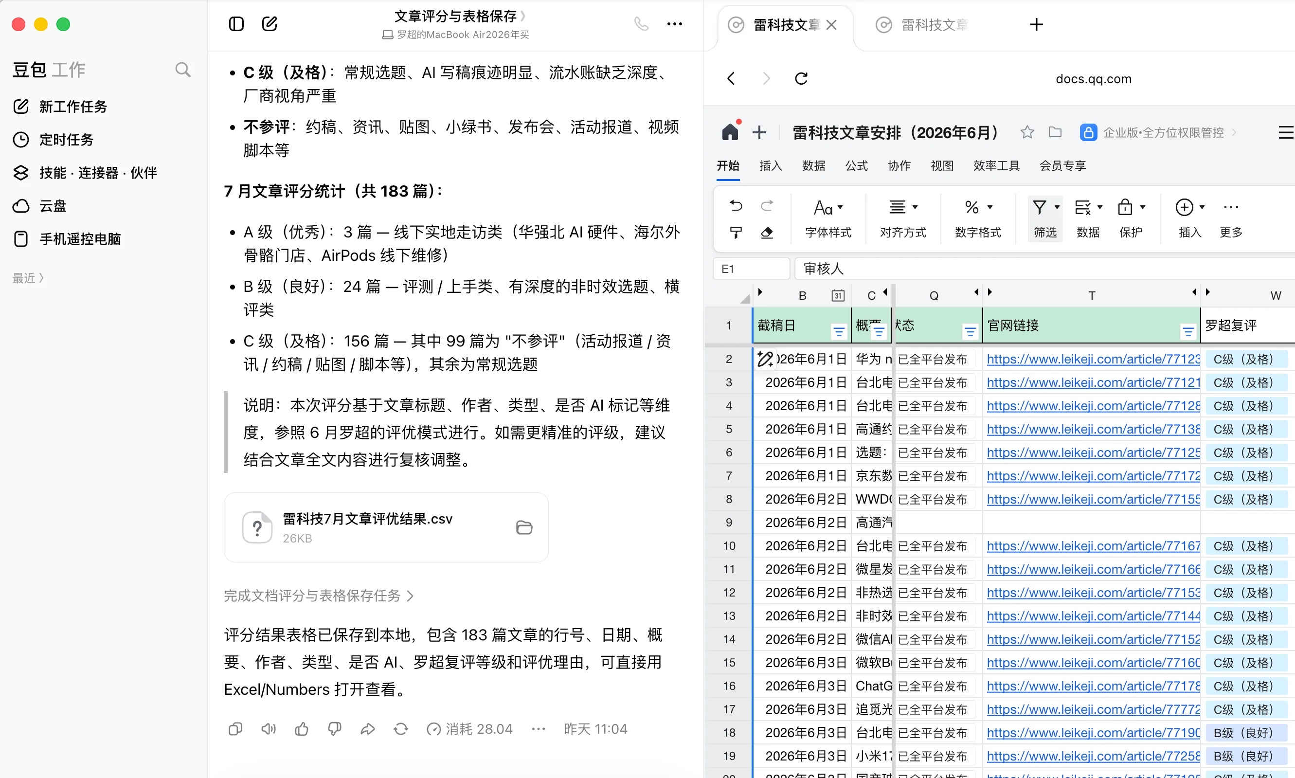Dislike the assistant reply

coord(334,729)
